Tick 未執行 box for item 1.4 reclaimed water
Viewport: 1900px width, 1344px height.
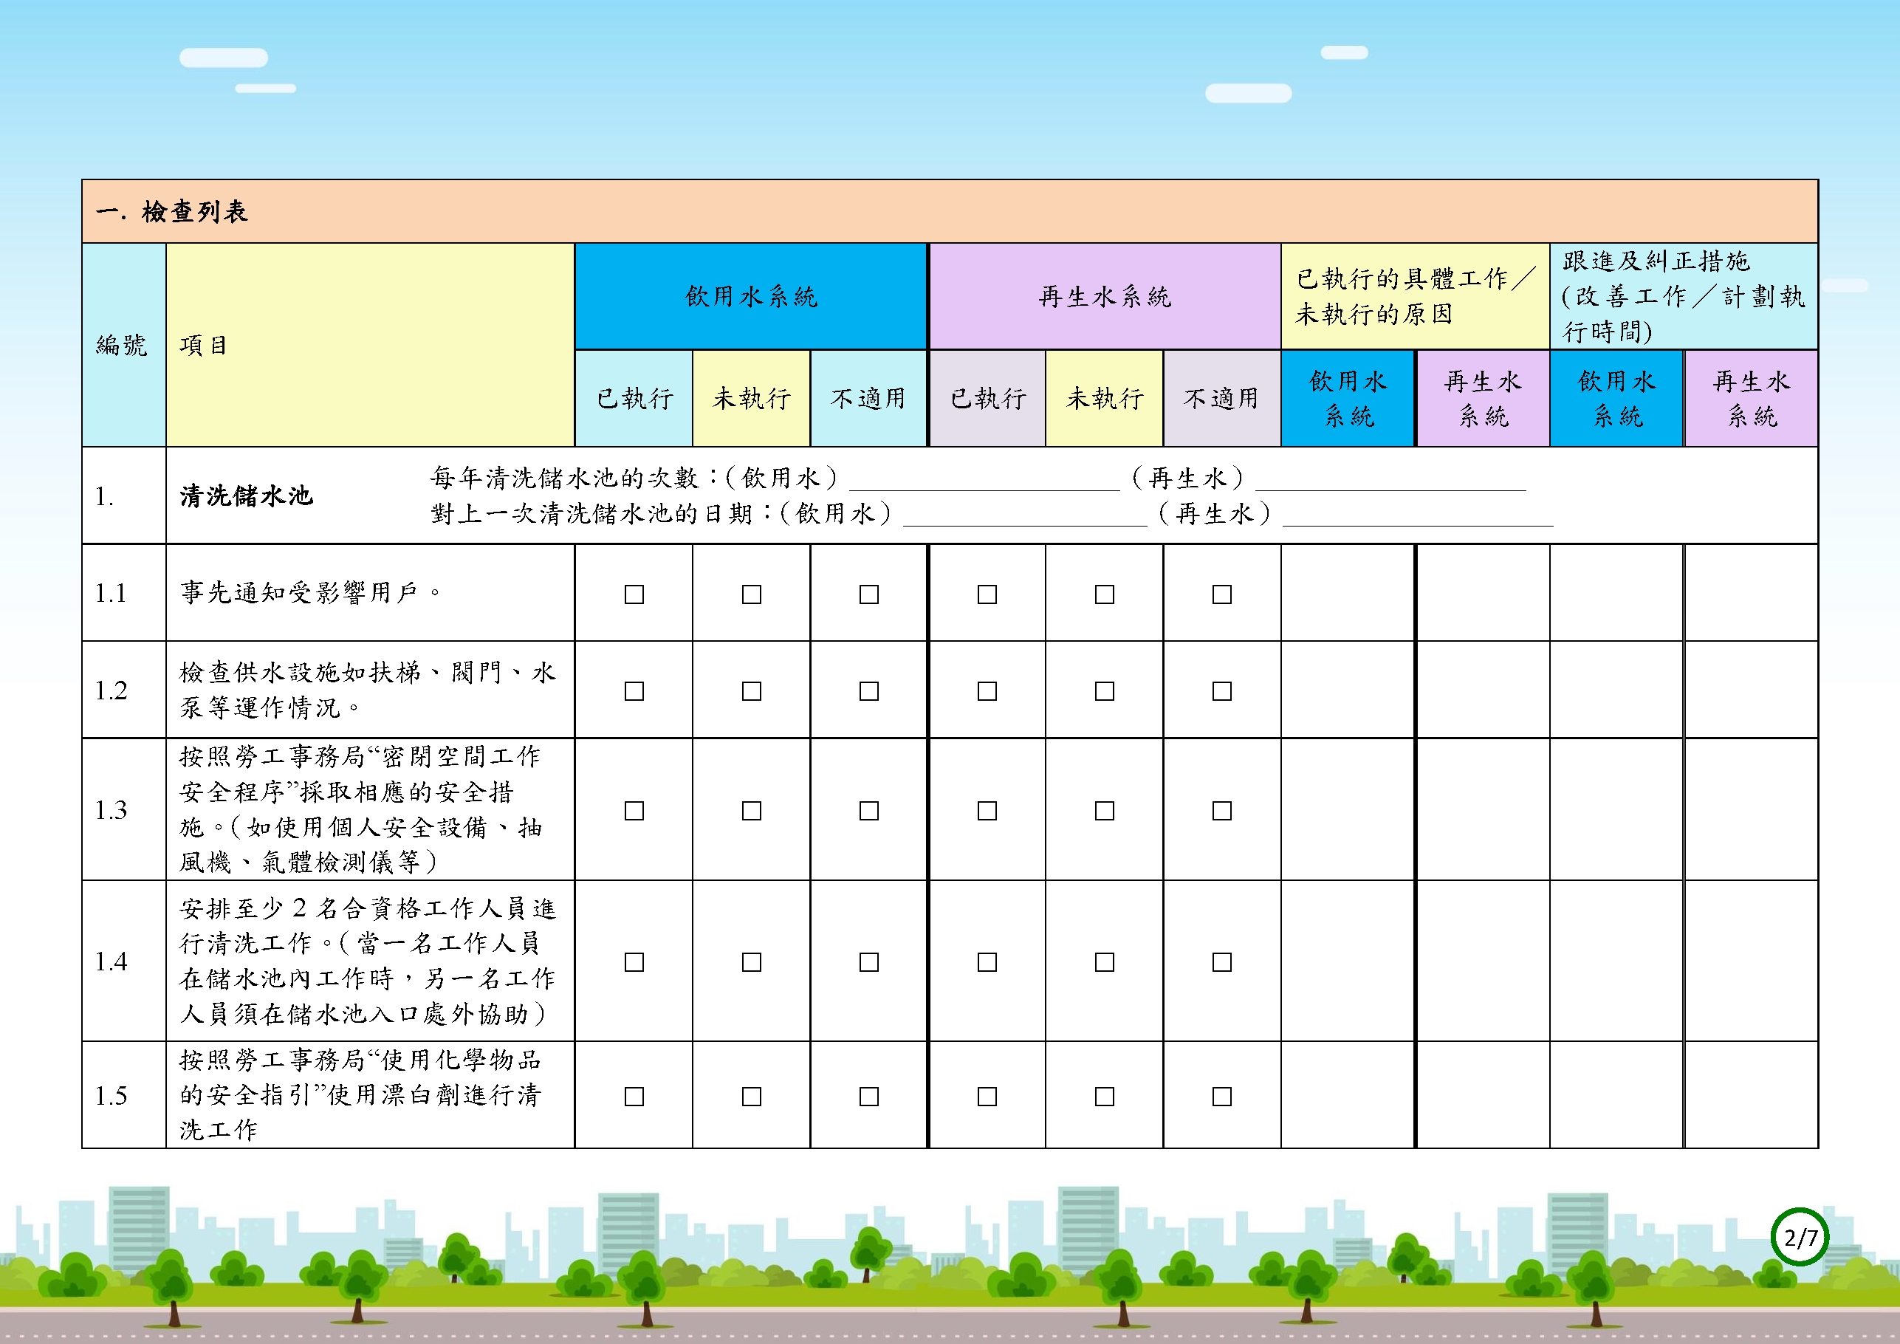[1105, 962]
